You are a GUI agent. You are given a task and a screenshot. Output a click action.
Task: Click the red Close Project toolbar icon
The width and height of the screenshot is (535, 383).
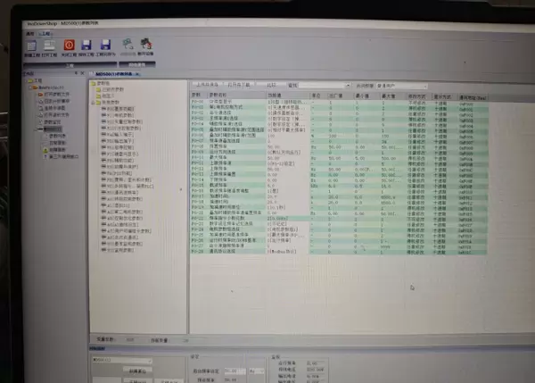[70, 46]
